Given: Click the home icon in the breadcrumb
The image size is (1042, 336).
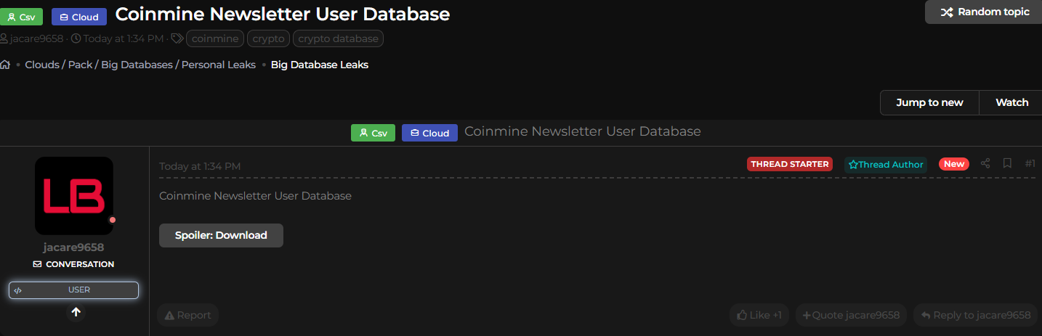Looking at the screenshot, I should tap(5, 65).
